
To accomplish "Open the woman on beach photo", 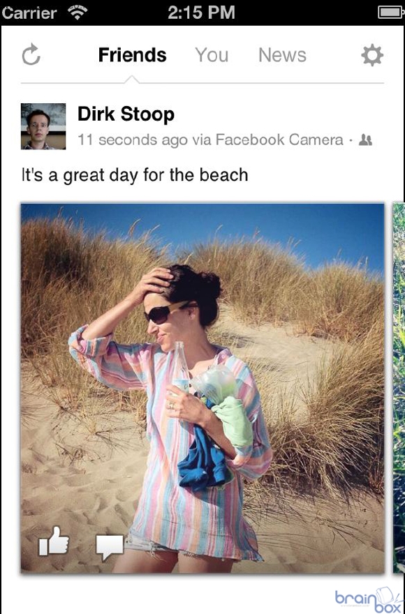I will point(202,388).
